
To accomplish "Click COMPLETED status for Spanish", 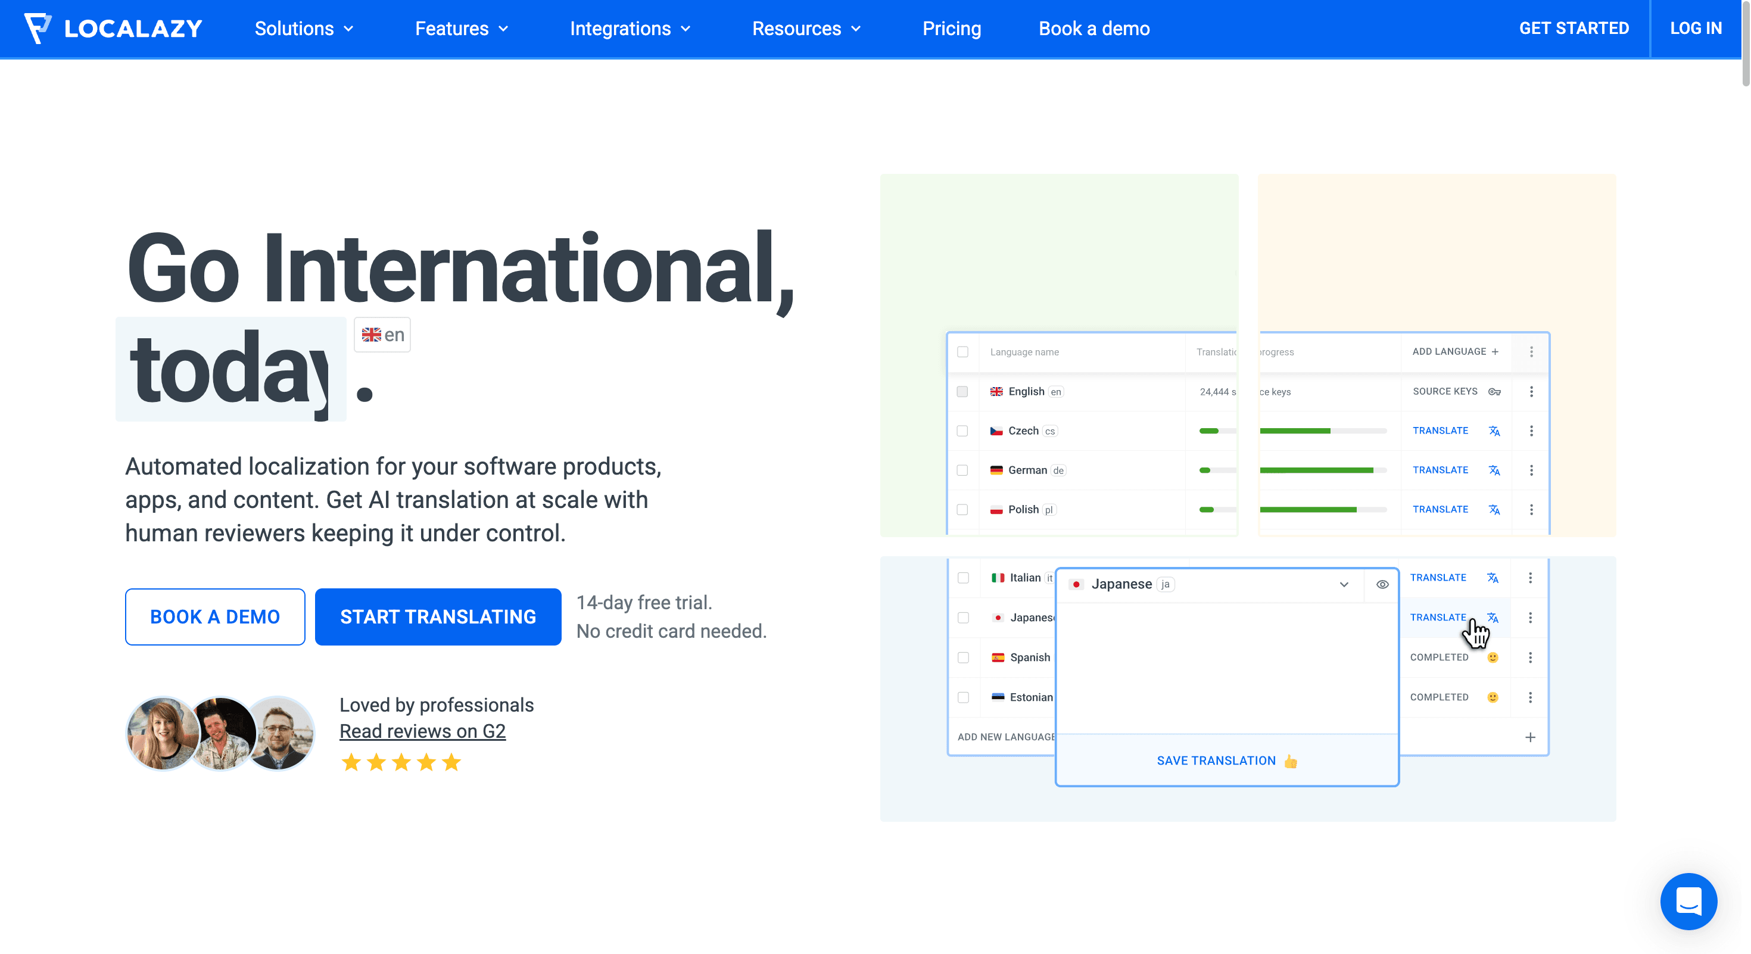I will [x=1439, y=657].
